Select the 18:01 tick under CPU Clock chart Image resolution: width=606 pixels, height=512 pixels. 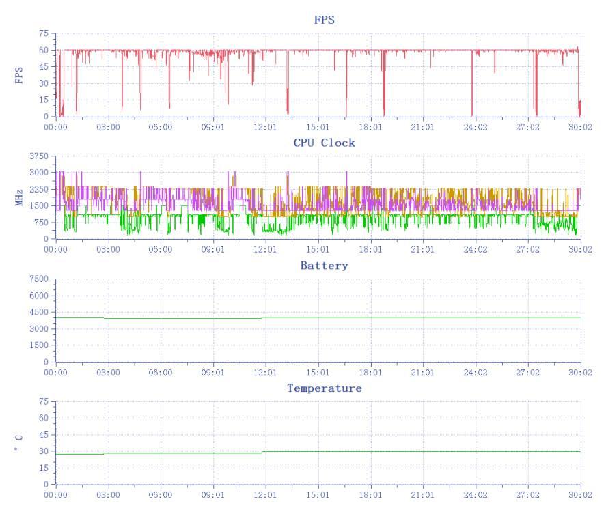click(x=370, y=250)
